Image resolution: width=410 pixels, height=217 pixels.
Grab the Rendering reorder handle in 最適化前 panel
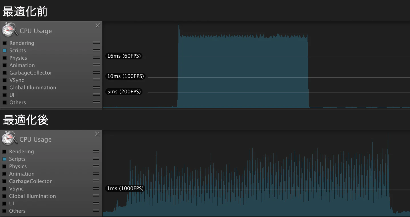(x=97, y=43)
